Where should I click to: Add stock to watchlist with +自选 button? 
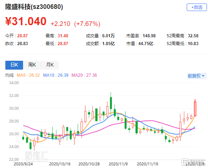tap(197, 7)
